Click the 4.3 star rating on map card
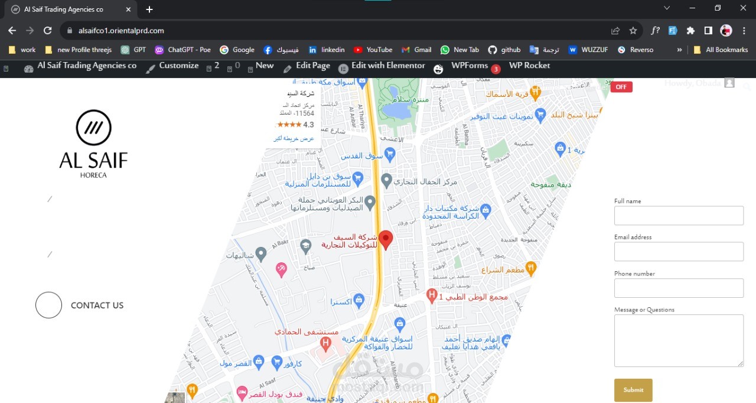Image resolution: width=756 pixels, height=403 pixels. (295, 125)
